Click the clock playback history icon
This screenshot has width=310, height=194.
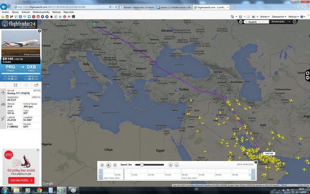294,22
